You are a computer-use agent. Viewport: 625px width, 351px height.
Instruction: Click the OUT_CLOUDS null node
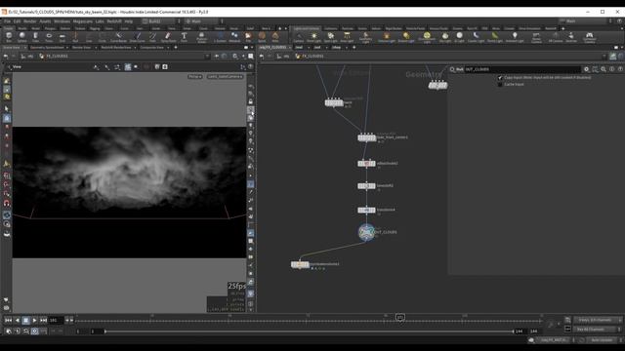pos(366,232)
